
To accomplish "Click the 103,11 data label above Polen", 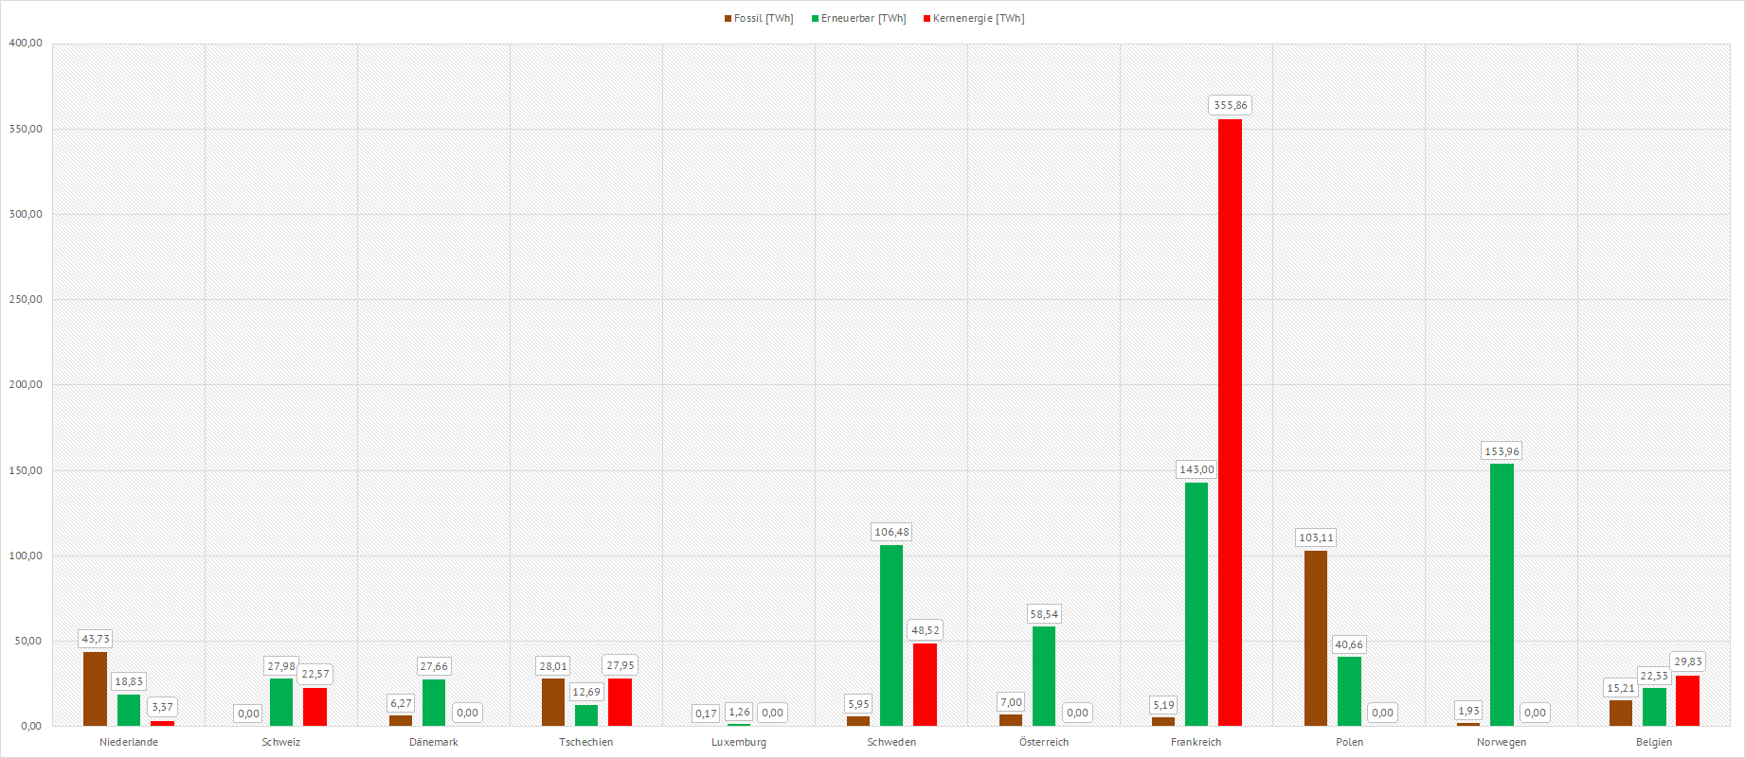I will click(1316, 538).
